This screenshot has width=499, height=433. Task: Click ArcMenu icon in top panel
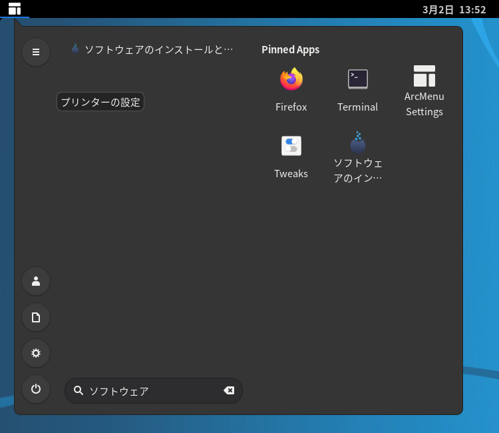click(15, 9)
